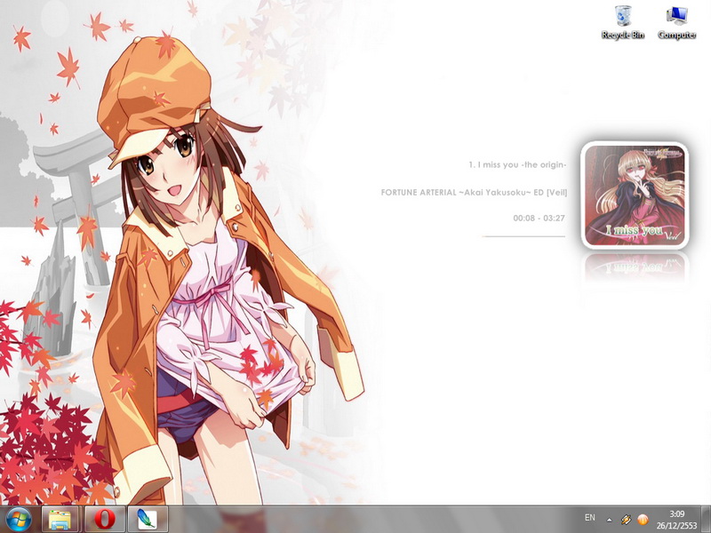Image resolution: width=711 pixels, height=533 pixels.
Task: Open the clock showing 3:09
Action: (676, 520)
